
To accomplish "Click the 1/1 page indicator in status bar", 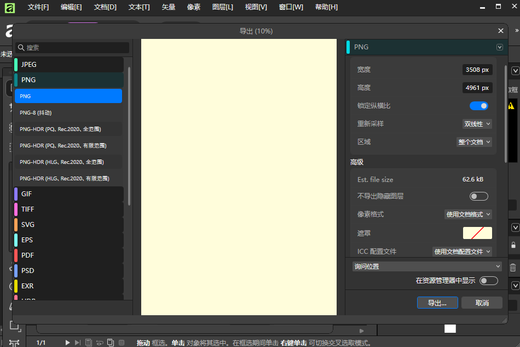I will point(41,343).
